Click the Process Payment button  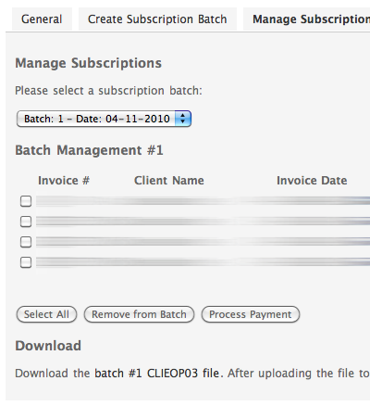click(x=251, y=314)
